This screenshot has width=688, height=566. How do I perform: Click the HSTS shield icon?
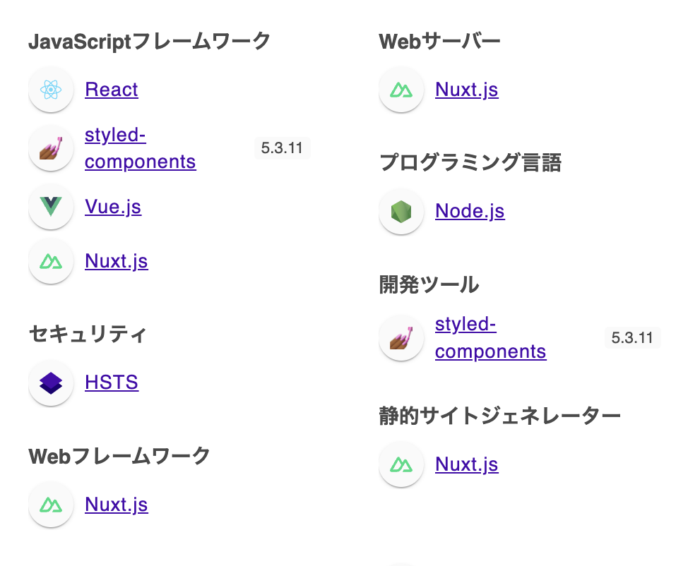tap(51, 383)
